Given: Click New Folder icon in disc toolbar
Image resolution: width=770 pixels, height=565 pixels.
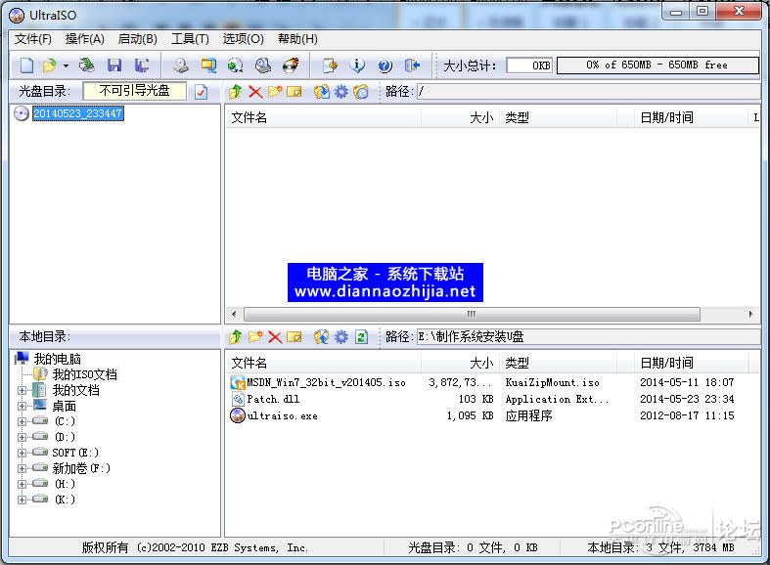Looking at the screenshot, I should tap(275, 92).
